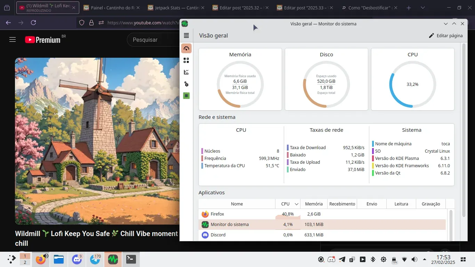Toggle audio mute indicator on Firefox taskbar icon

(46, 256)
